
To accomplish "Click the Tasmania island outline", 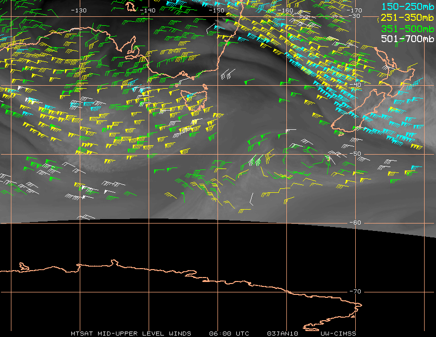I will 195,100.
